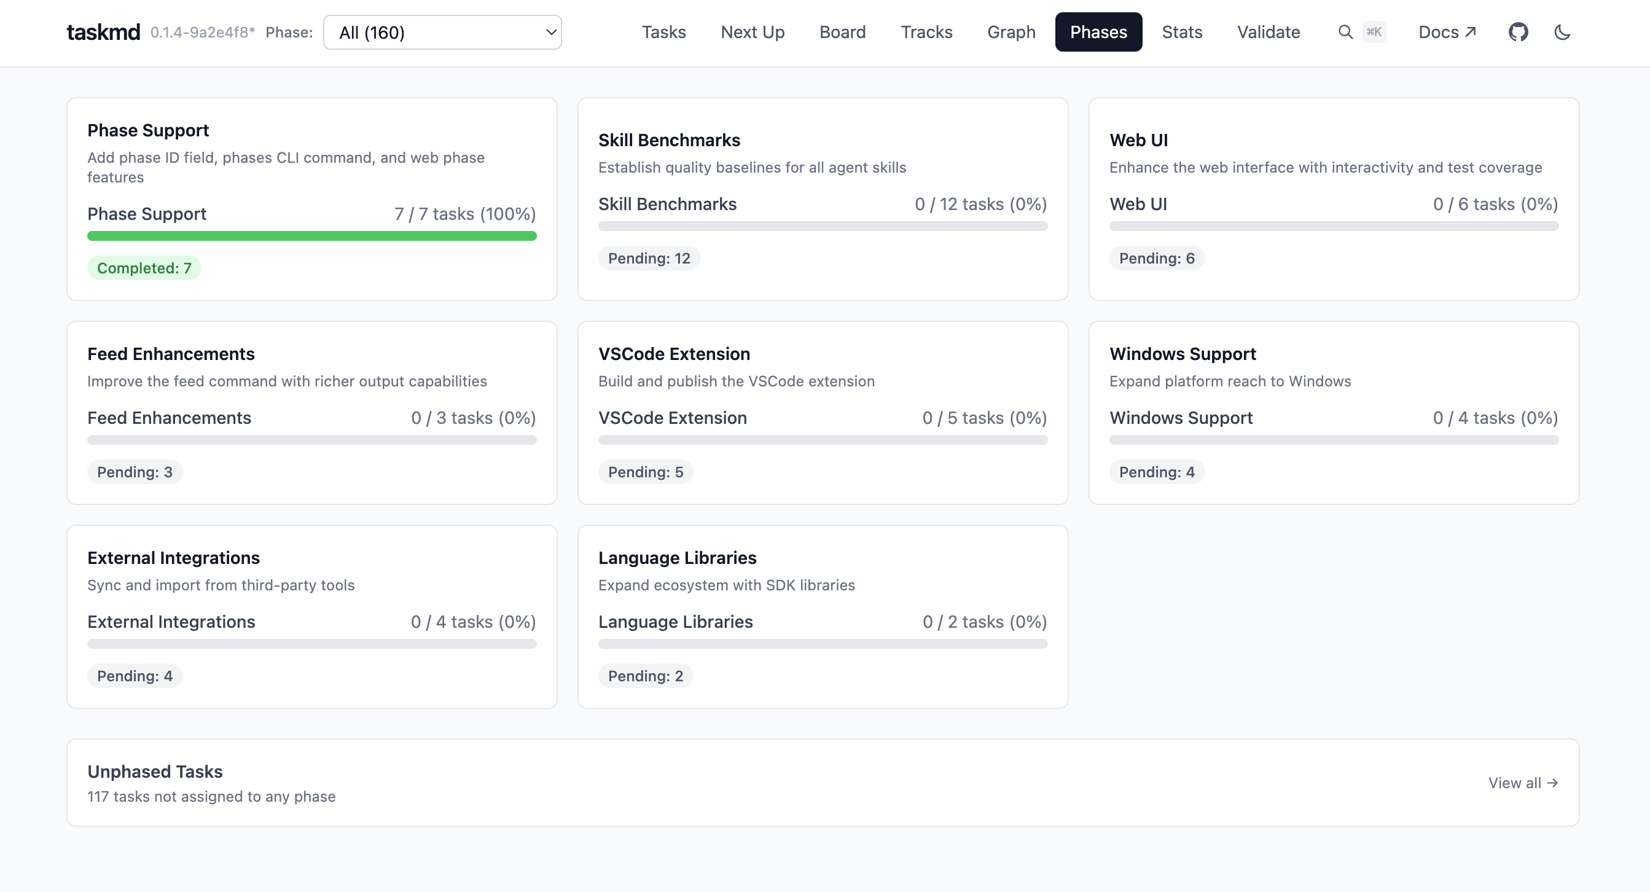1650x892 pixels.
Task: Open the VSCode Extension phase card title
Action: tap(673, 353)
